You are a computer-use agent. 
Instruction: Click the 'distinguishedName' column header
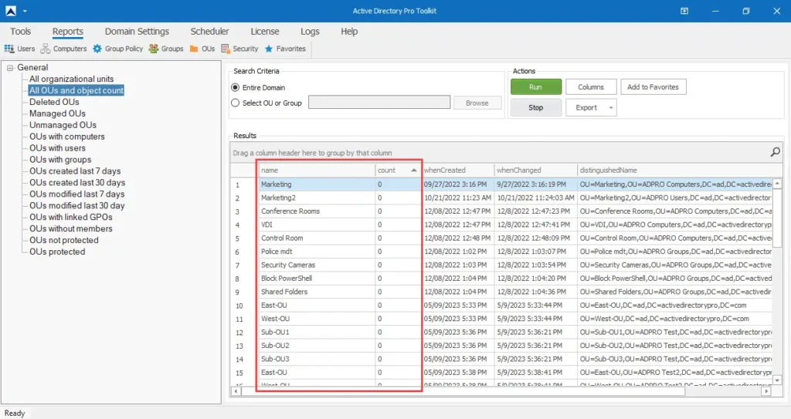click(675, 171)
